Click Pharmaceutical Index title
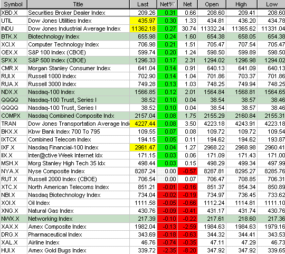 55,234
